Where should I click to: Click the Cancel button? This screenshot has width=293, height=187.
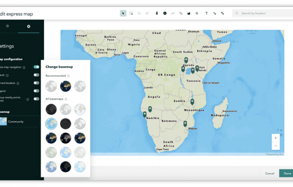(x=270, y=173)
